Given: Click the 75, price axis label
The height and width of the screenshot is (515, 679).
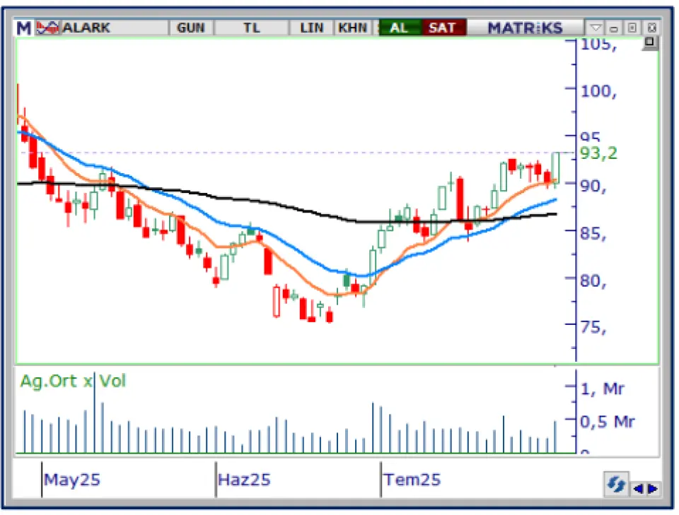Looking at the screenshot, I should click(x=593, y=327).
